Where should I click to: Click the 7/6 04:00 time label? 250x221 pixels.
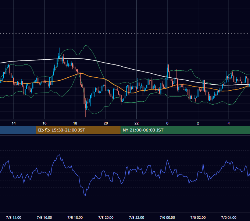click(229, 217)
